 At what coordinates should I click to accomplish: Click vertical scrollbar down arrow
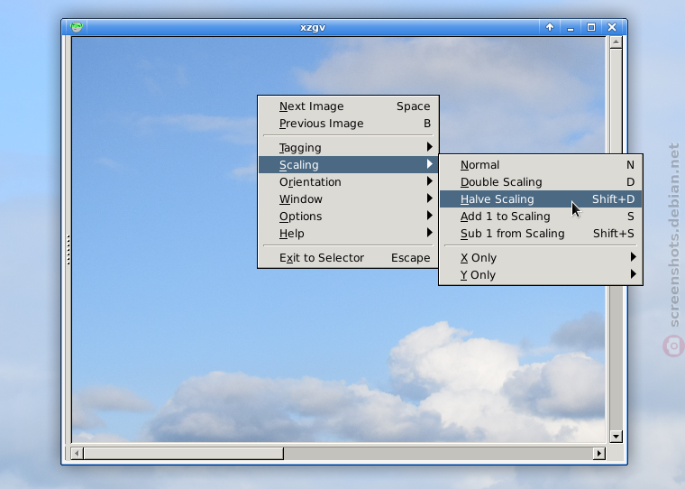point(616,436)
